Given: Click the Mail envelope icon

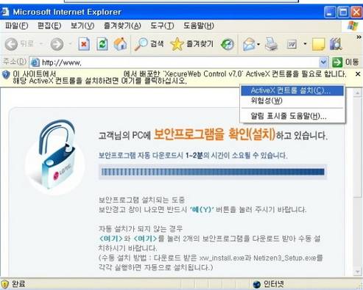Looking at the screenshot, I should pos(249,44).
